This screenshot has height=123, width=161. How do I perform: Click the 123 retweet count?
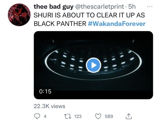[x=78, y=116]
